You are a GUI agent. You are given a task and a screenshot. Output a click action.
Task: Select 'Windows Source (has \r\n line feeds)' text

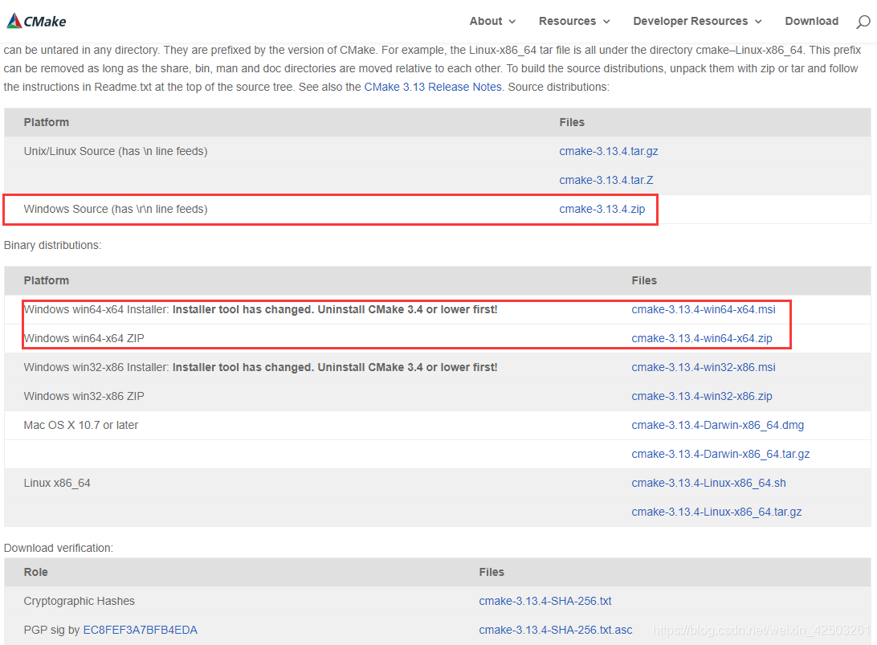(116, 209)
